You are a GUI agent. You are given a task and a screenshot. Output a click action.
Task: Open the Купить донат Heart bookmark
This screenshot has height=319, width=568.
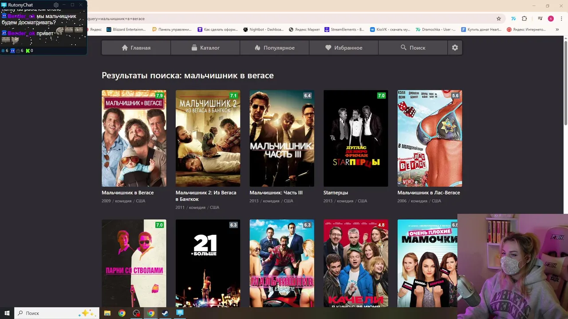[481, 30]
